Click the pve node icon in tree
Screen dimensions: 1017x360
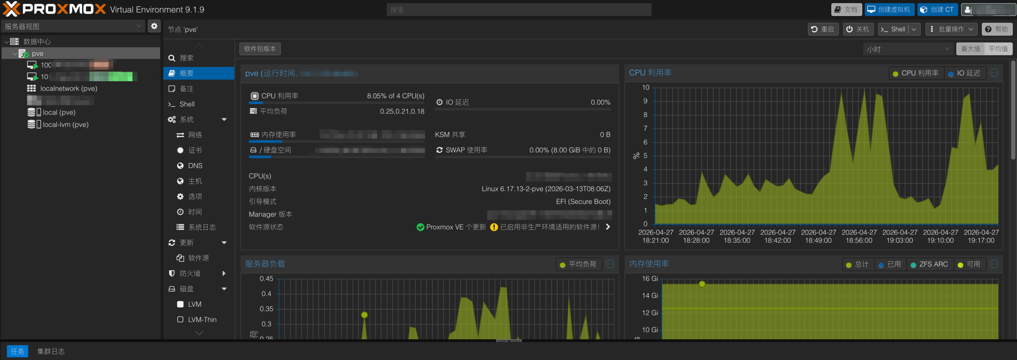pos(23,54)
